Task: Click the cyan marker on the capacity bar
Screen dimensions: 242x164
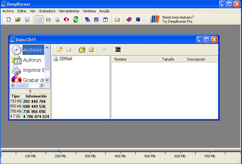Action: [x=197, y=150]
